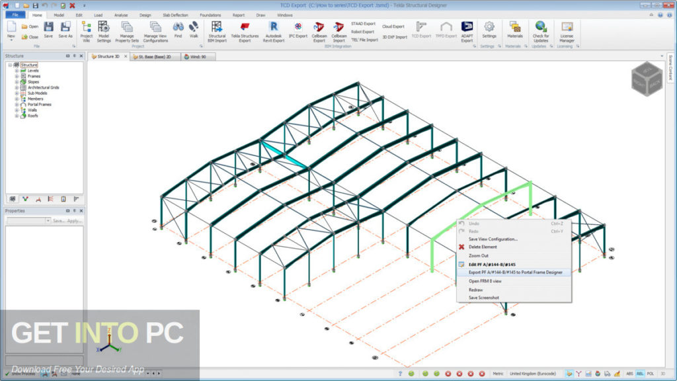This screenshot has height=381, width=677.
Task: Click the Close button in File group
Action: pyautogui.click(x=30, y=37)
